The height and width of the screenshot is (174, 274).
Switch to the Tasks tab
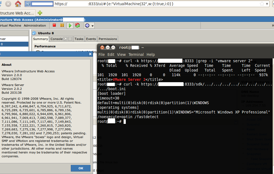pos(79,39)
